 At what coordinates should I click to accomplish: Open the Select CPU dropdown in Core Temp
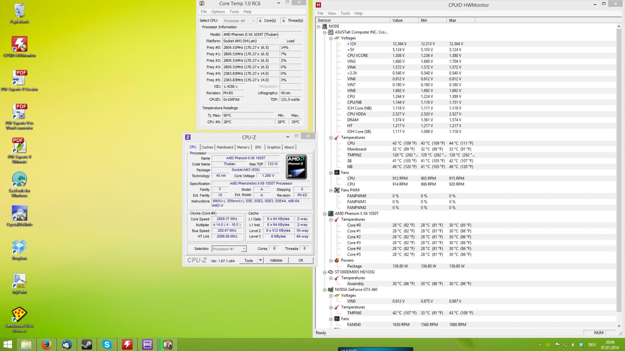(x=239, y=21)
